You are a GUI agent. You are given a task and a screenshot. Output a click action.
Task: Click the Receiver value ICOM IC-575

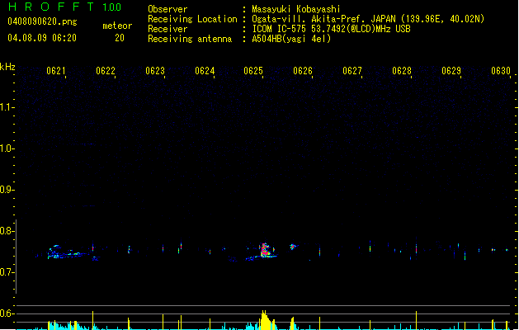coord(280,29)
